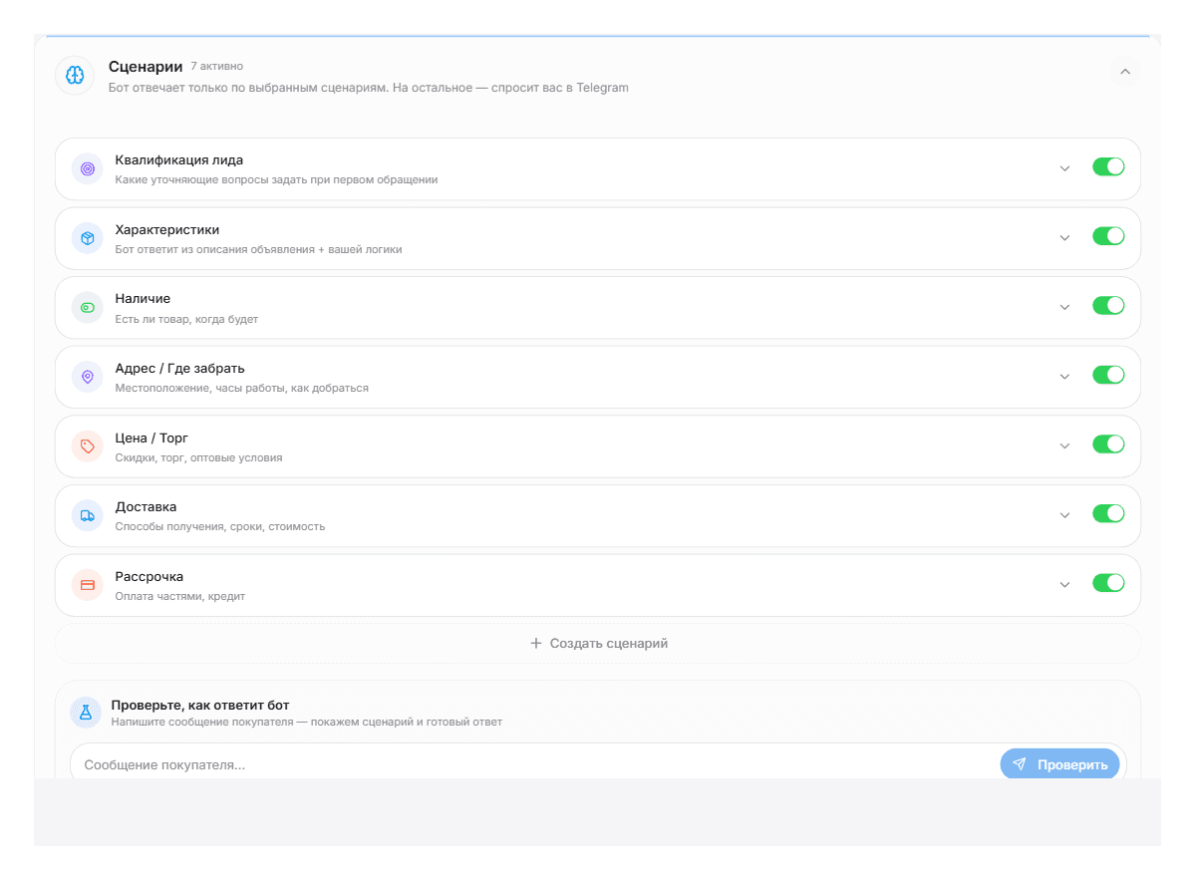
Task: Click the green icon for Наличие
Action: [88, 307]
